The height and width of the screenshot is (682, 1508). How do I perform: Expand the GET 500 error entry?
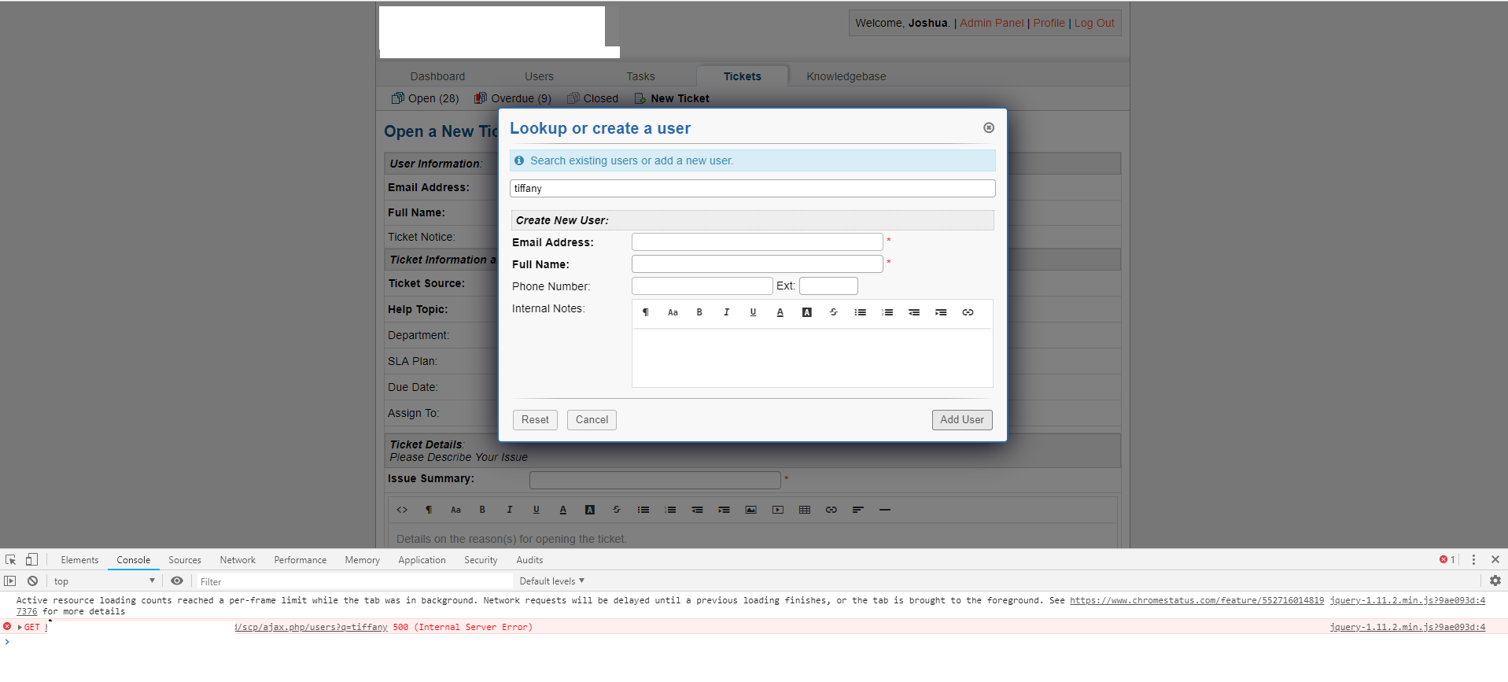click(x=20, y=627)
